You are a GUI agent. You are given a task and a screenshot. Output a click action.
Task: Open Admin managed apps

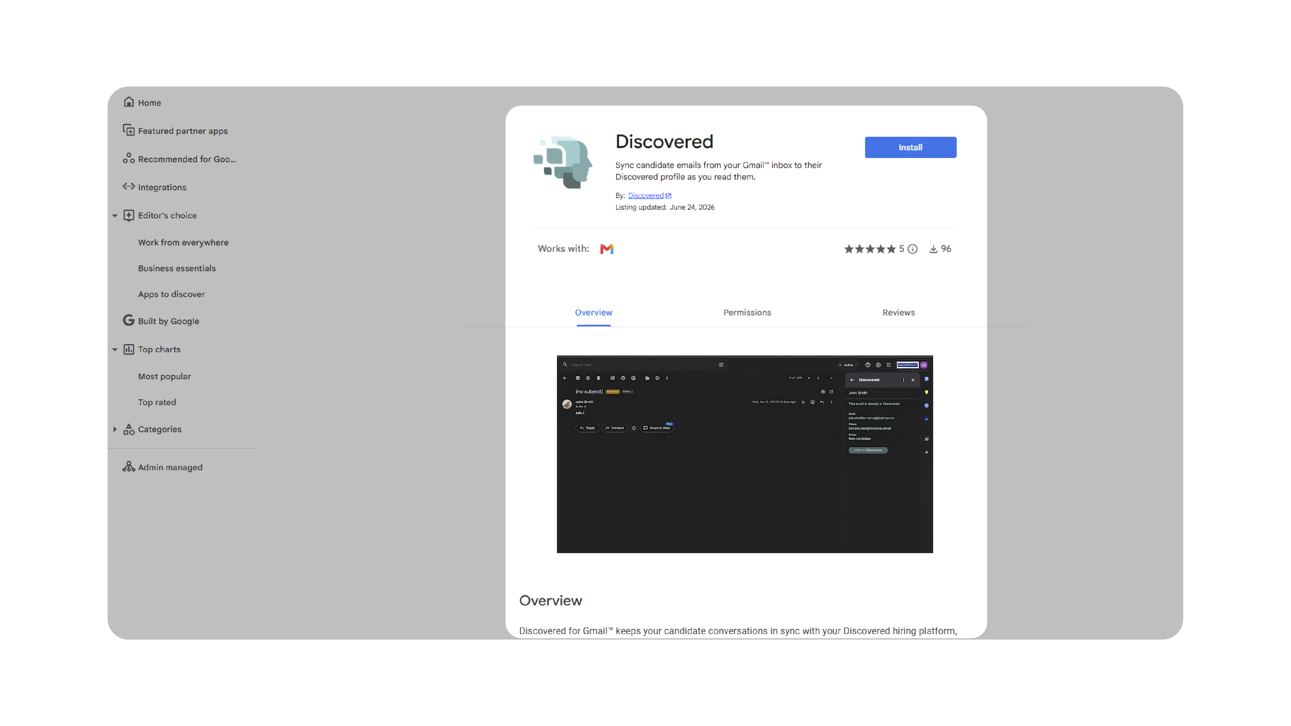[x=170, y=467]
